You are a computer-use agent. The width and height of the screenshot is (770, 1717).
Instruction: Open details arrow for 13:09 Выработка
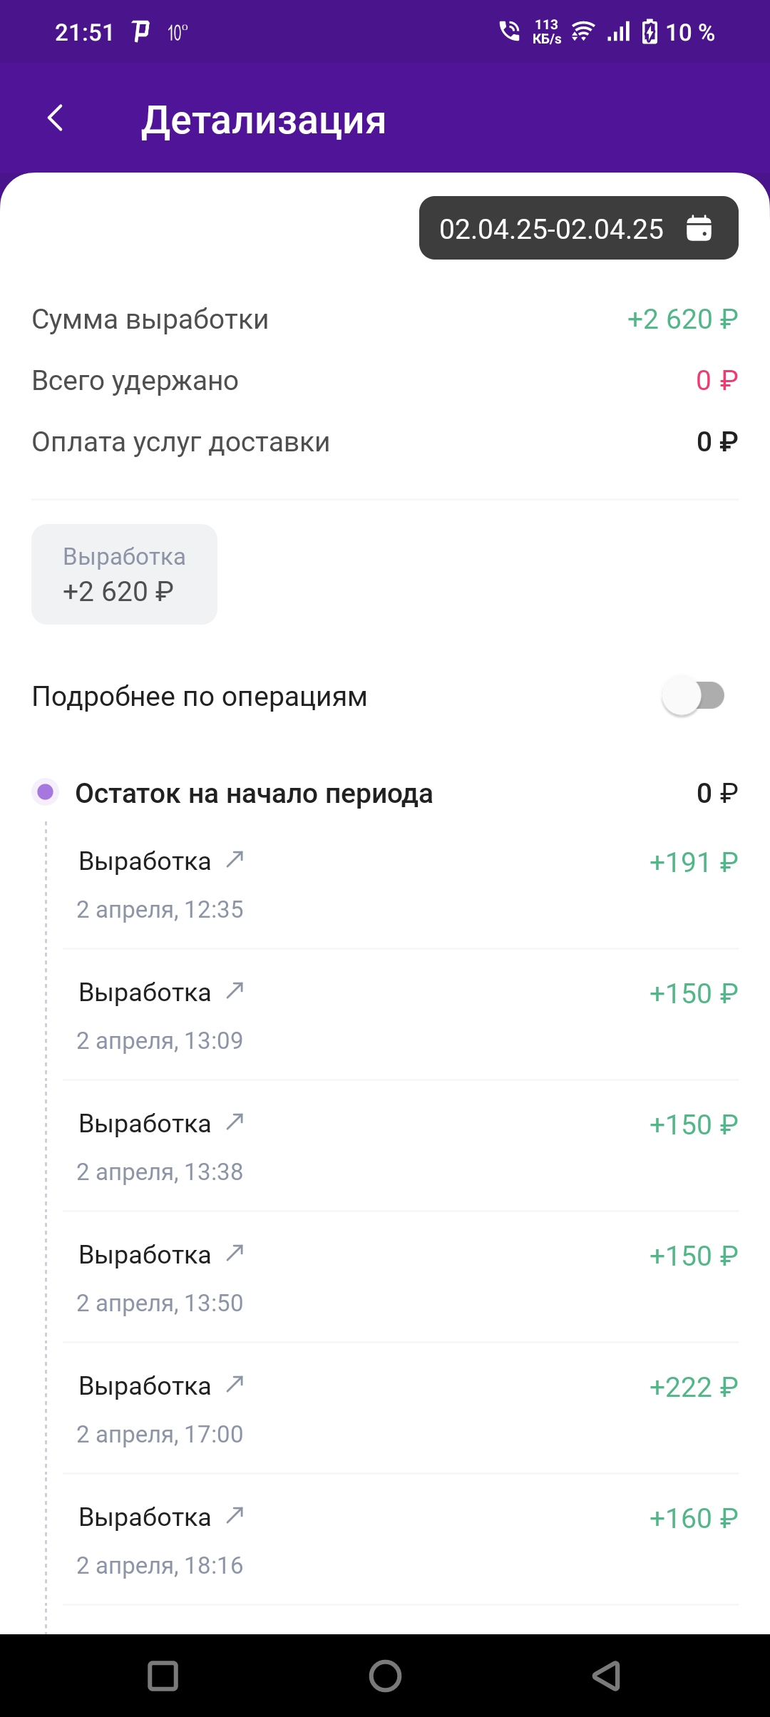coord(235,990)
